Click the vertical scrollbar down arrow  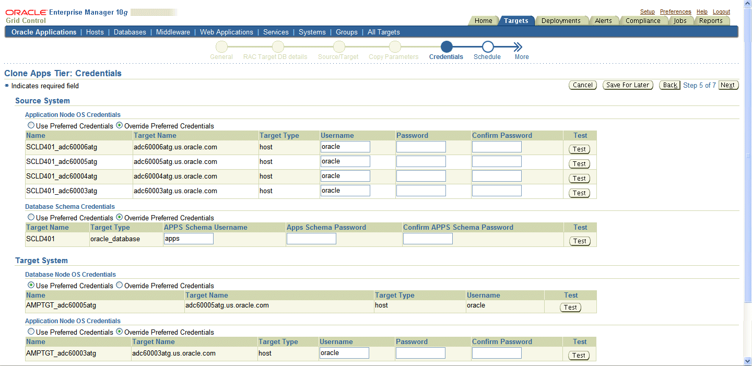[748, 361]
